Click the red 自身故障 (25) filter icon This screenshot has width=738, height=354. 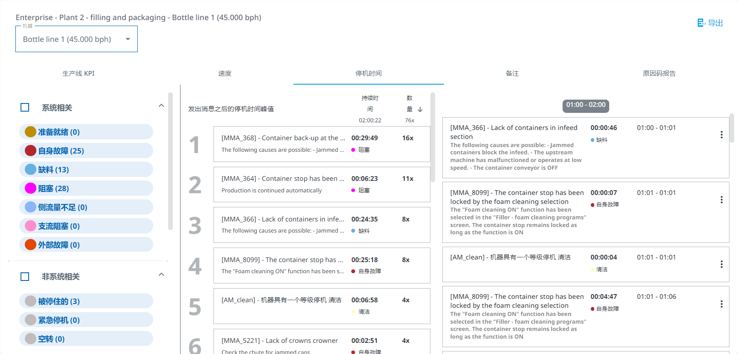pos(30,150)
